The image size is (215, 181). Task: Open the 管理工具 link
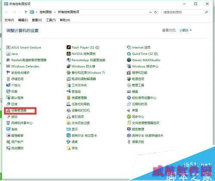(x=138, y=85)
